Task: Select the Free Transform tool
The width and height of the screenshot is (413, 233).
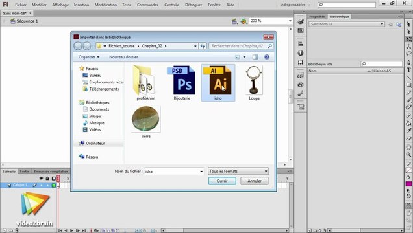Action: point(408,39)
